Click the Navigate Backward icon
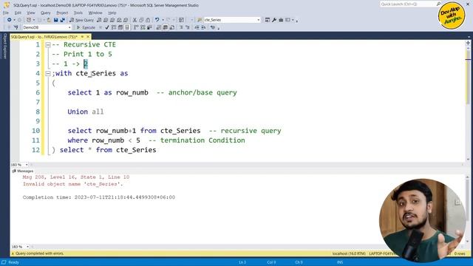Screen dimensions: 473x266 coord(10,20)
